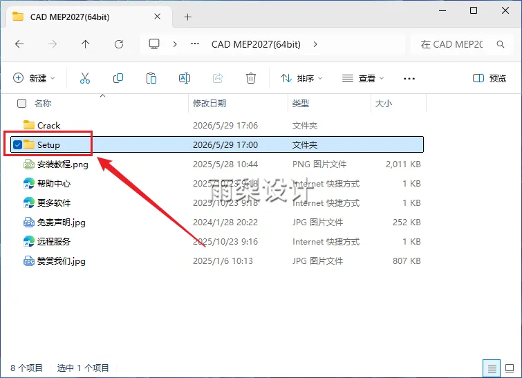
Task: Click the 帮助中心 shortcut icon
Action: [29, 183]
